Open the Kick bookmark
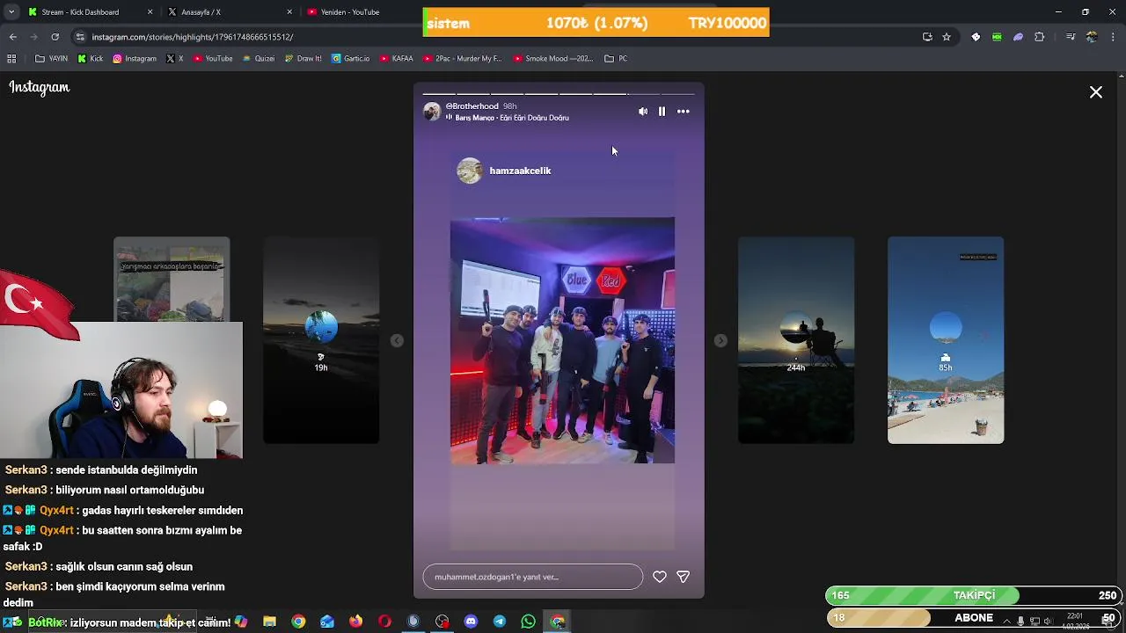 coord(91,59)
